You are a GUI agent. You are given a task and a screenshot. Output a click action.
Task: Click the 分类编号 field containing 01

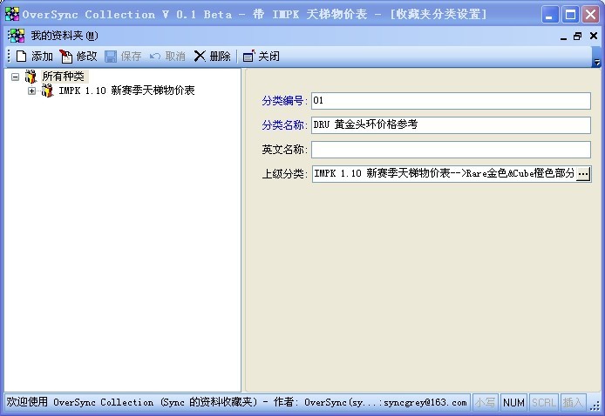coord(451,101)
